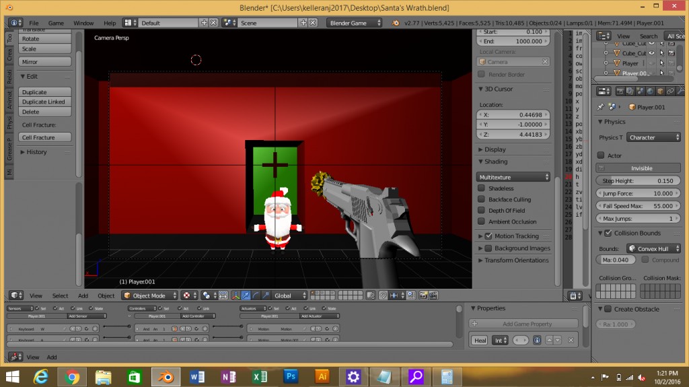689x387 pixels.
Task: Enable Background Images checkbox
Action: (488, 248)
